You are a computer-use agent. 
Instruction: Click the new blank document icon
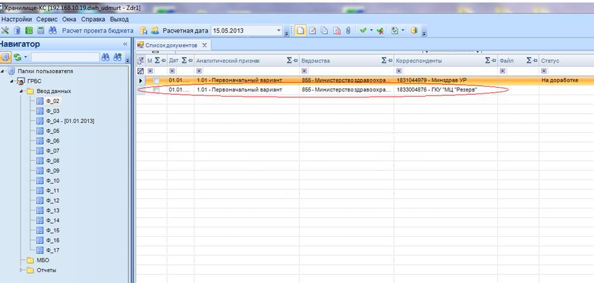301,30
